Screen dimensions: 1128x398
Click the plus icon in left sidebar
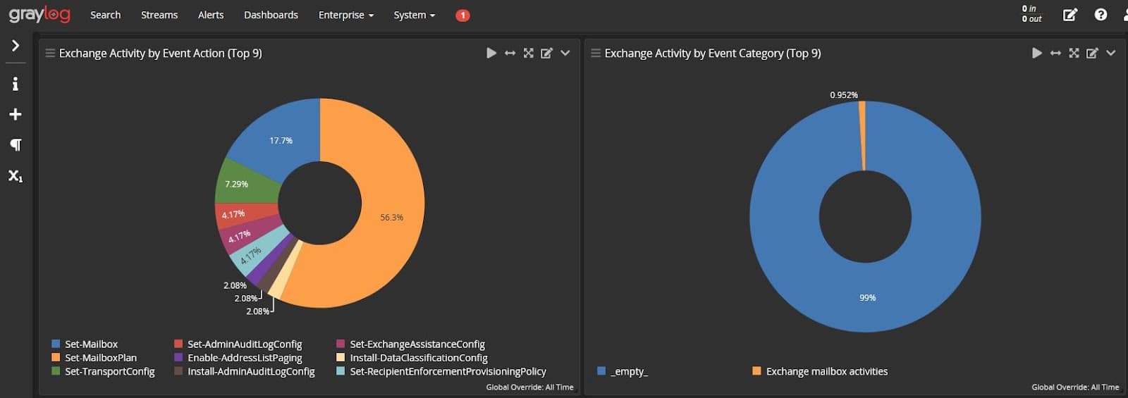click(15, 114)
